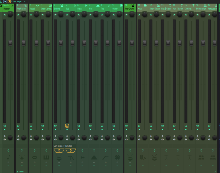Select the Mid mixer track name
The image size is (220, 173).
click(x=91, y=9)
